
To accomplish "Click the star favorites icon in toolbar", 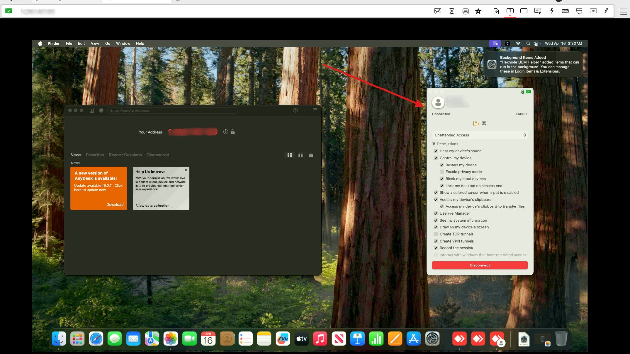I will coord(478,11).
